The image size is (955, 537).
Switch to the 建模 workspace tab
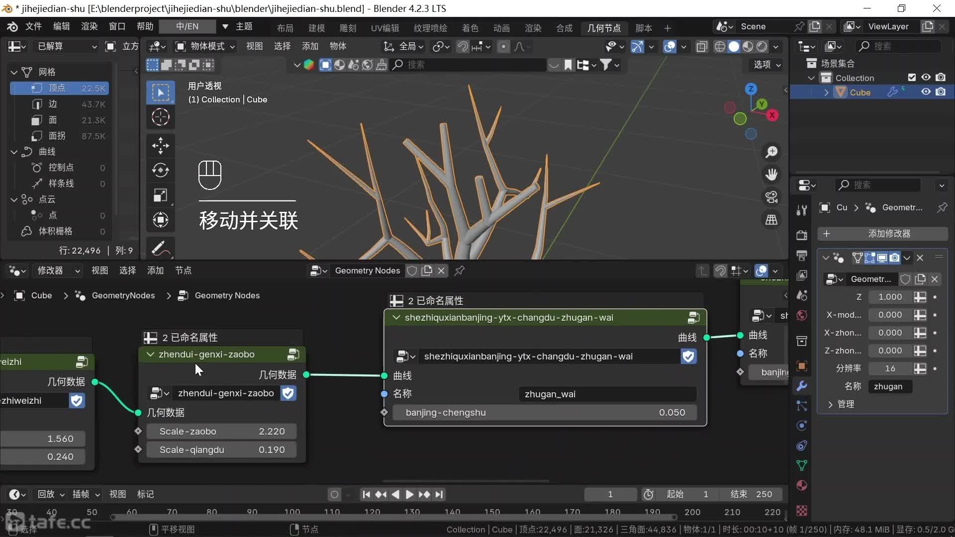[x=316, y=28]
